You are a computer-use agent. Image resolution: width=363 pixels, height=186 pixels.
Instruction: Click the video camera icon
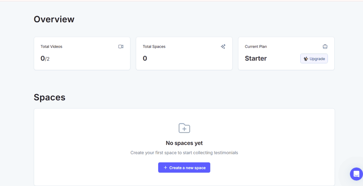click(121, 47)
